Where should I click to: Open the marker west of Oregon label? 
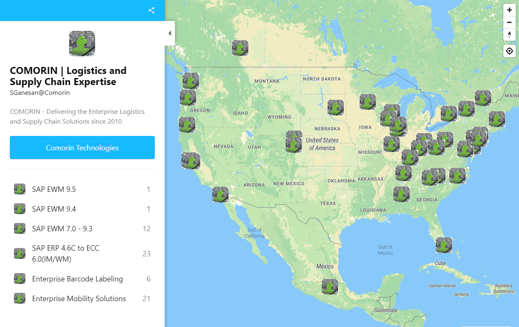(x=188, y=98)
